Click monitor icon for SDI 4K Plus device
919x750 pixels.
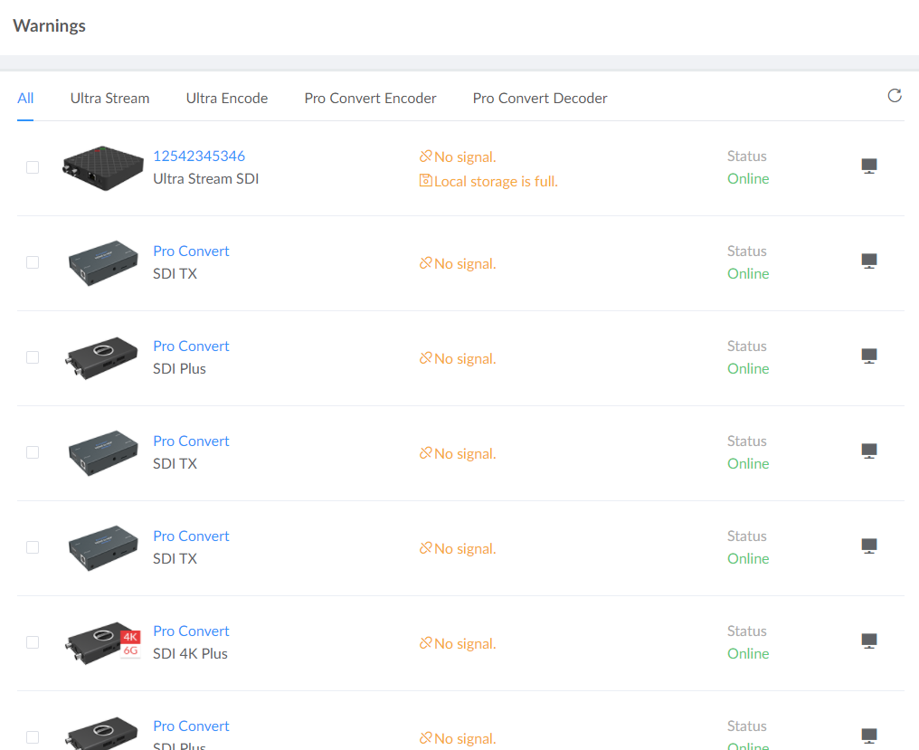pyautogui.click(x=869, y=641)
